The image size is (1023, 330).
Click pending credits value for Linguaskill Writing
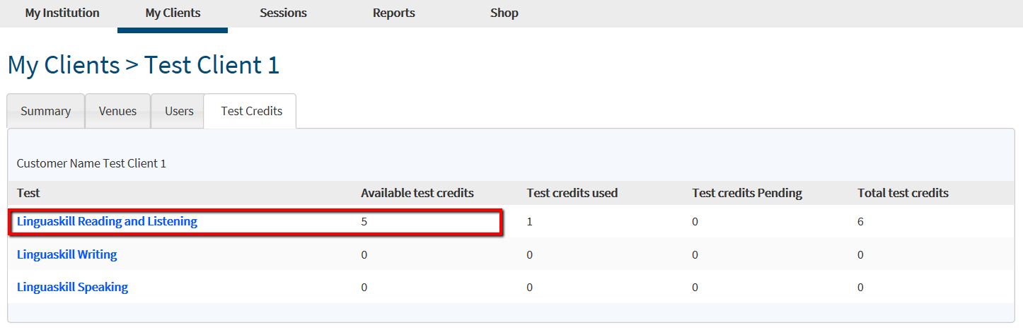coord(695,254)
